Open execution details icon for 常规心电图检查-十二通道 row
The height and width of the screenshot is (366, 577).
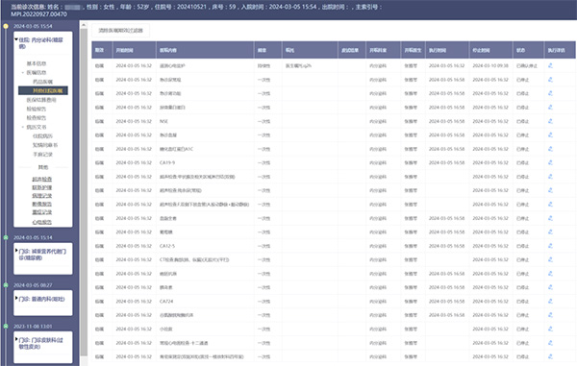(550, 343)
